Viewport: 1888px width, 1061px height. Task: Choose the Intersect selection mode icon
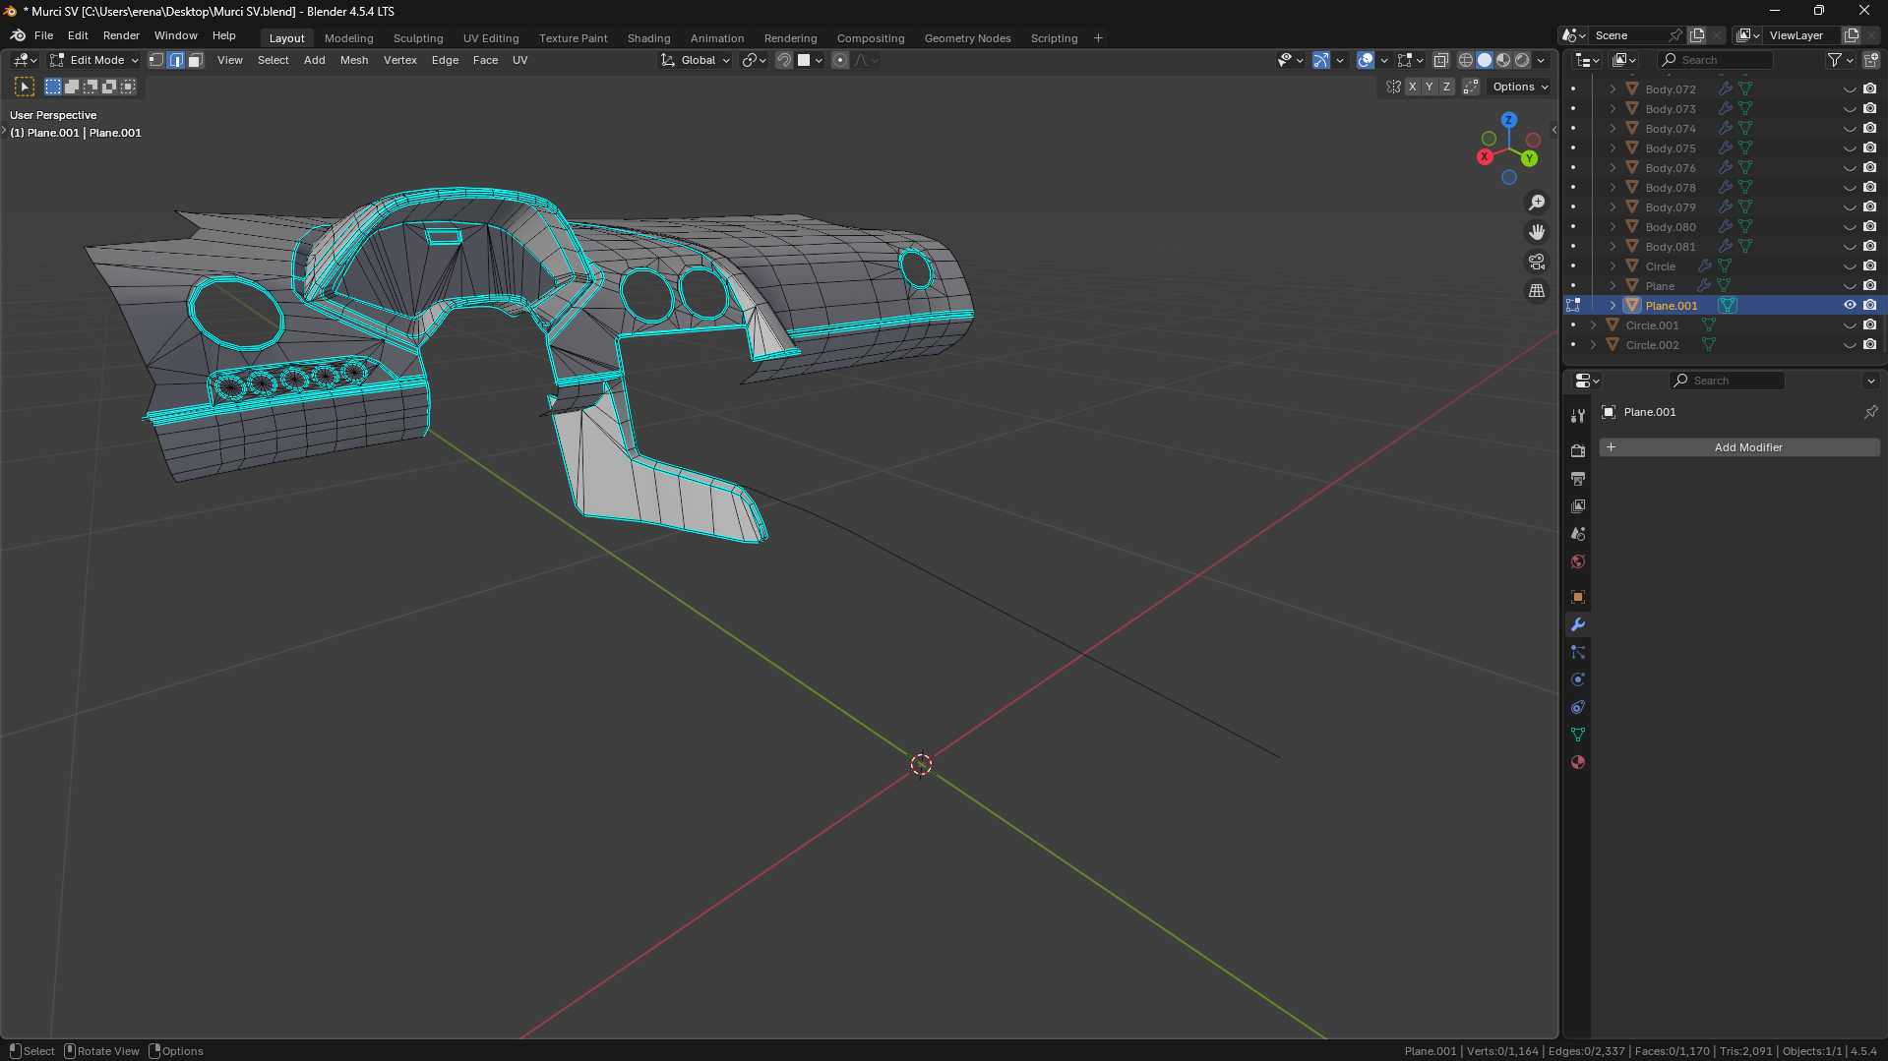tap(128, 87)
